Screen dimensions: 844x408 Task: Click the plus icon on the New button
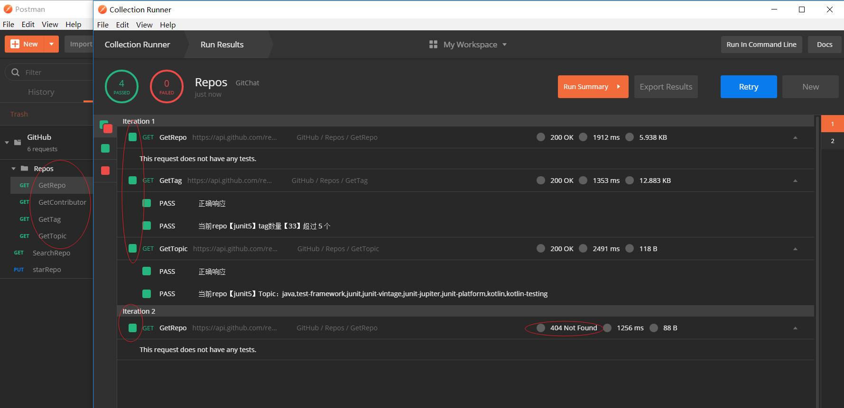click(15, 44)
